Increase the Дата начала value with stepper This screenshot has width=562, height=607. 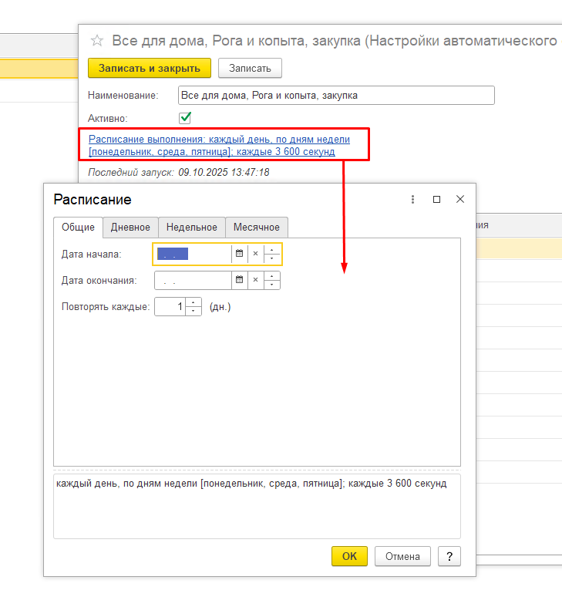point(271,250)
